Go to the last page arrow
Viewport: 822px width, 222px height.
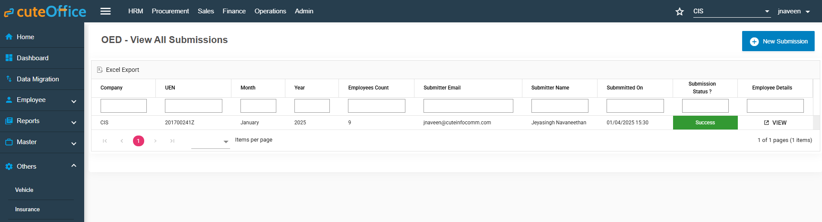click(x=172, y=141)
